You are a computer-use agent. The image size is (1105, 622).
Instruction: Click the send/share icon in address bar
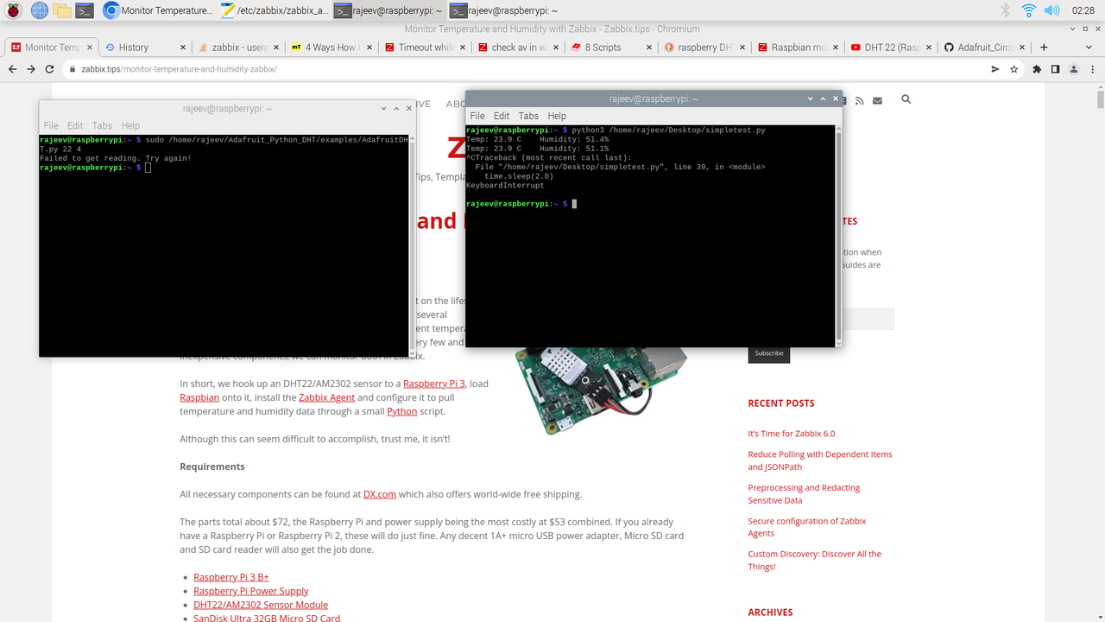pyautogui.click(x=995, y=69)
